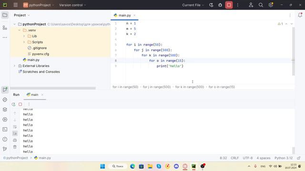The image size is (305, 171).
Task: Select pyvenv.cfg file in tree
Action: [x=38, y=54]
